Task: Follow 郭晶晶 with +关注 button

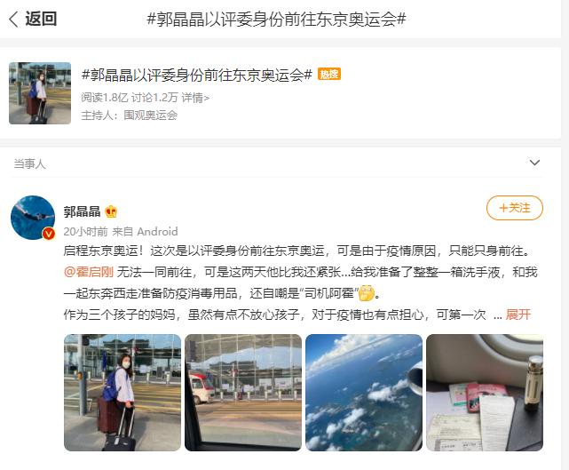Action: click(515, 208)
